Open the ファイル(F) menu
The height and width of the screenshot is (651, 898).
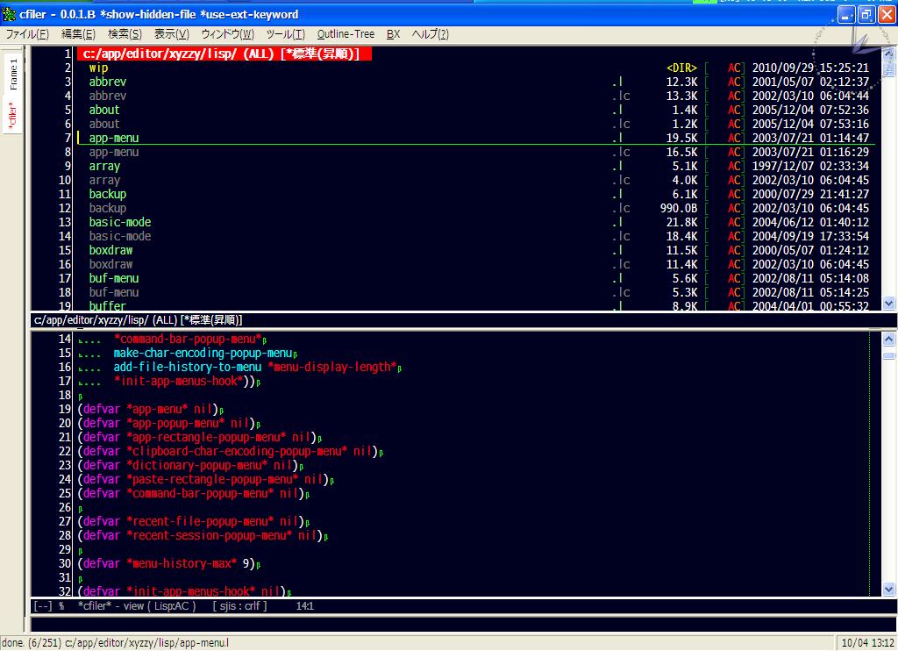tap(27, 34)
